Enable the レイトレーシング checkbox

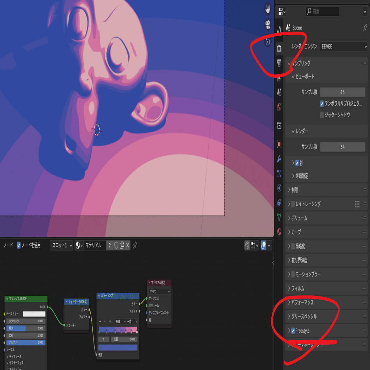tap(293, 204)
